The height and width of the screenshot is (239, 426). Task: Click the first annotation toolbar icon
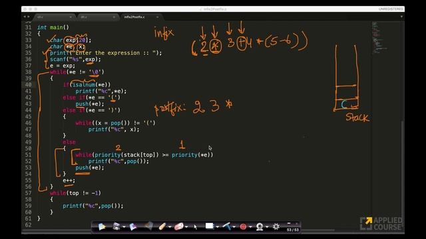(x=102, y=226)
